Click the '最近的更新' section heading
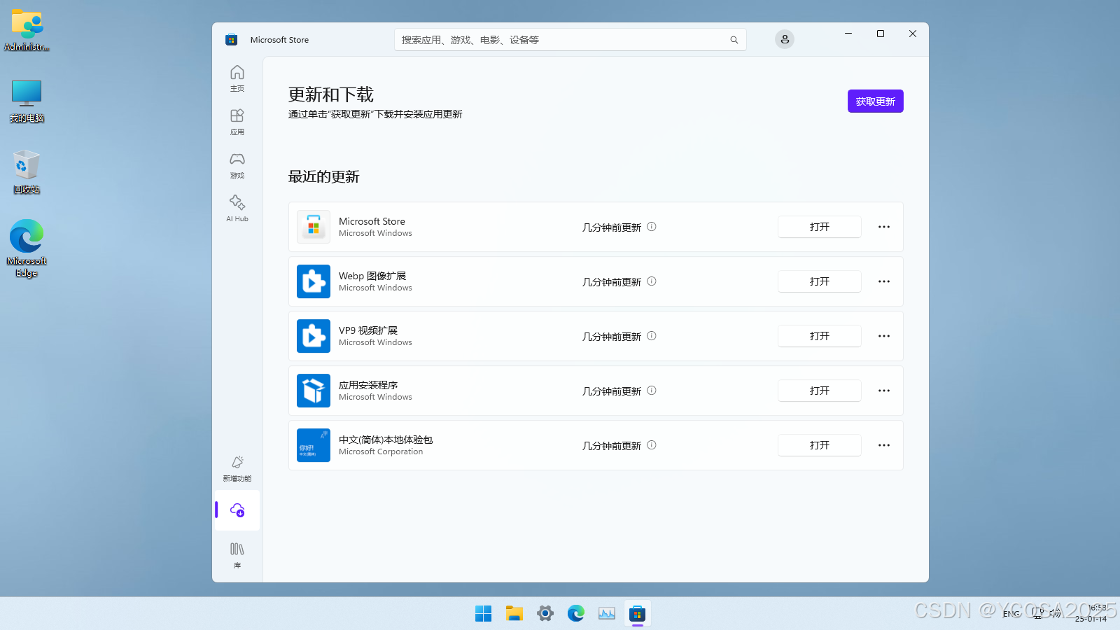Screen dimensions: 1120x630 click(x=324, y=176)
